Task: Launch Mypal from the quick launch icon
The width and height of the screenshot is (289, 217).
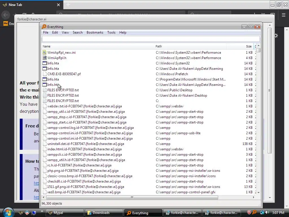Action: click(20, 213)
